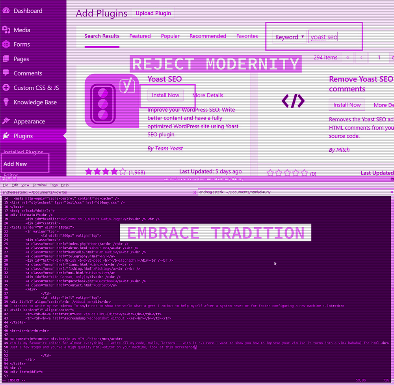Click the current page number field
This screenshot has height=385, width=394.
[379, 58]
